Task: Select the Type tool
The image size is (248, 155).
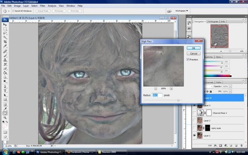Action: click(5, 91)
